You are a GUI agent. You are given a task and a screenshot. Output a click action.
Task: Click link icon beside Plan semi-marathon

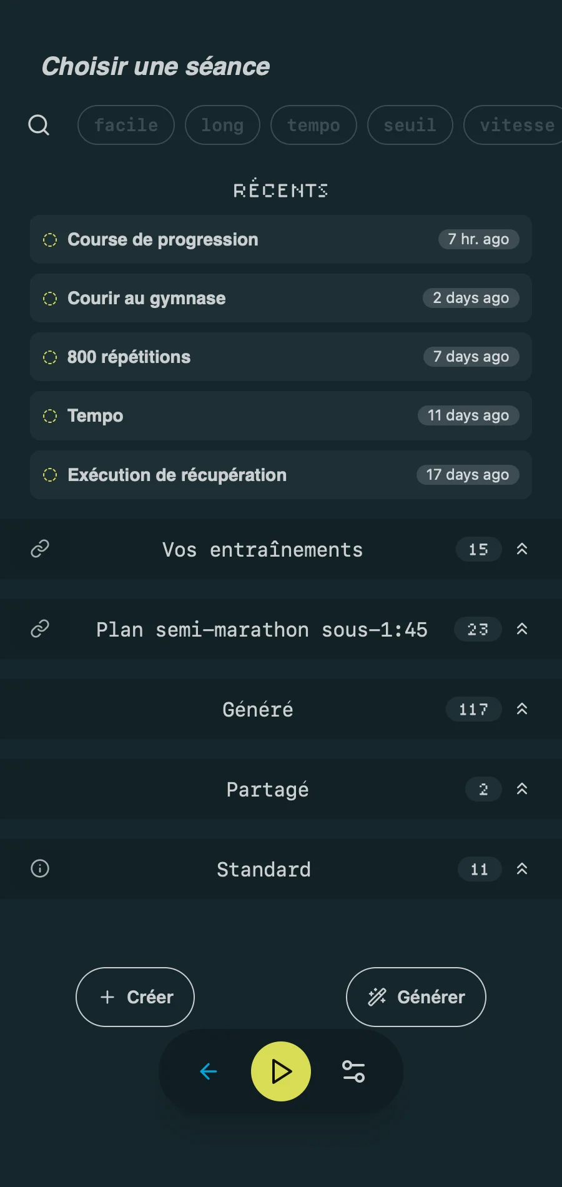pyautogui.click(x=40, y=628)
